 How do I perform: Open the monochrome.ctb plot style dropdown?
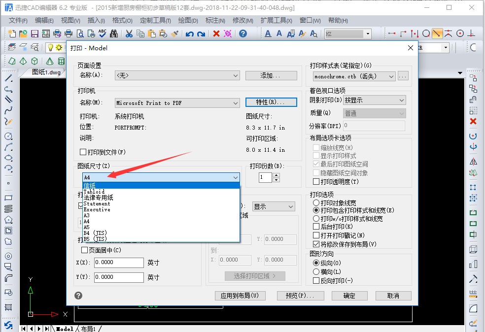point(354,76)
